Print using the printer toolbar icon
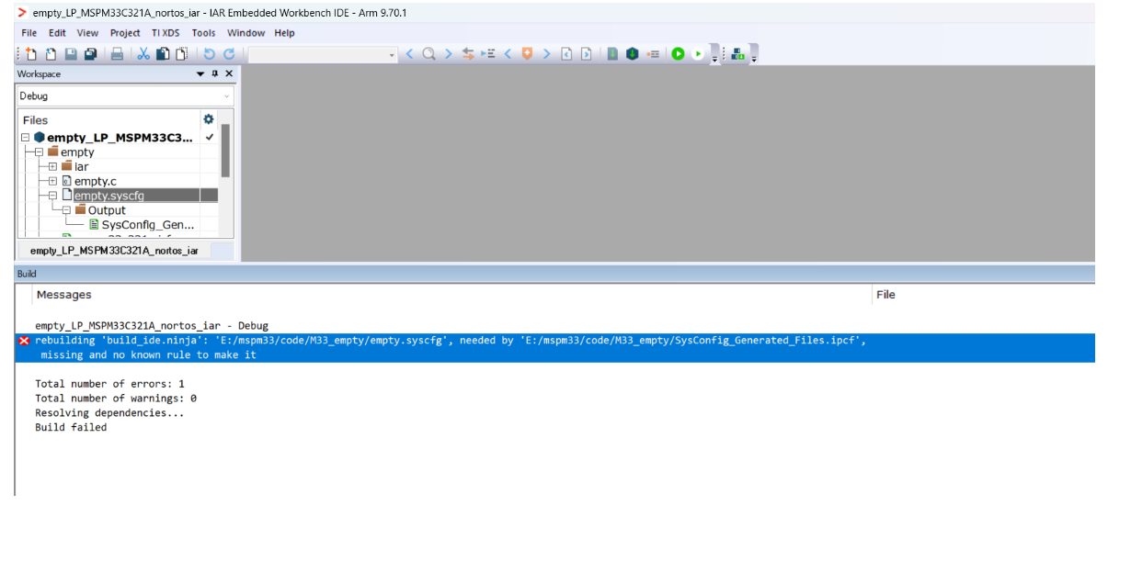Screen dimensions: 1131x562 coord(118,54)
